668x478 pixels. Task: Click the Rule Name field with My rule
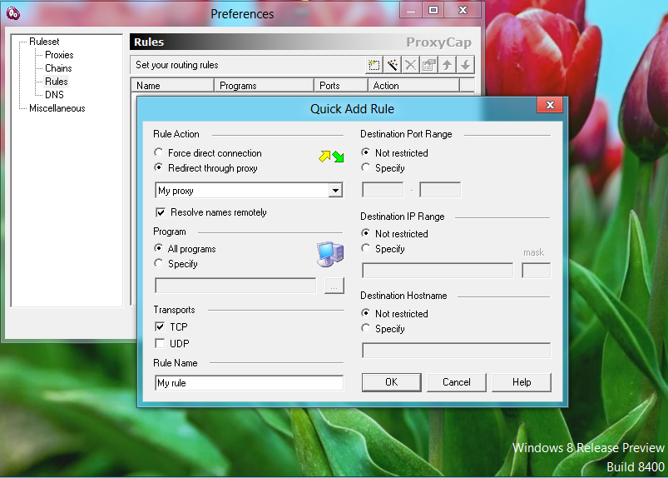pyautogui.click(x=250, y=383)
